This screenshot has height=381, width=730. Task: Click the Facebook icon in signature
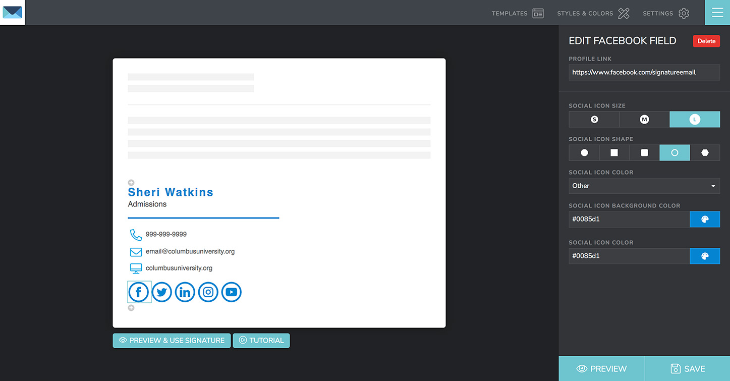(x=139, y=292)
